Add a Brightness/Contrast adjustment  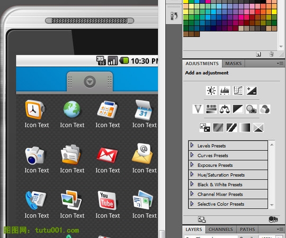click(x=211, y=90)
